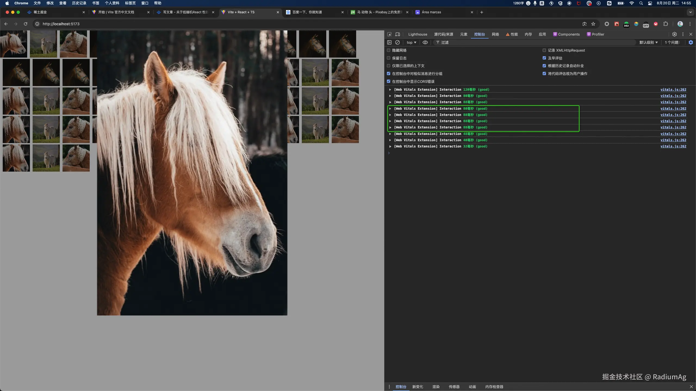Click the blue console settings gear

point(691,42)
